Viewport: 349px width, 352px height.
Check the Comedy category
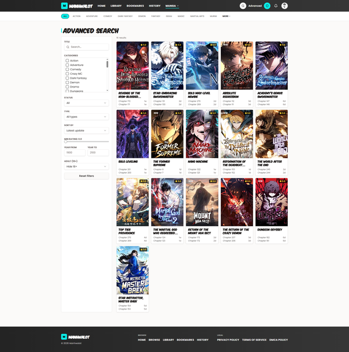67,69
